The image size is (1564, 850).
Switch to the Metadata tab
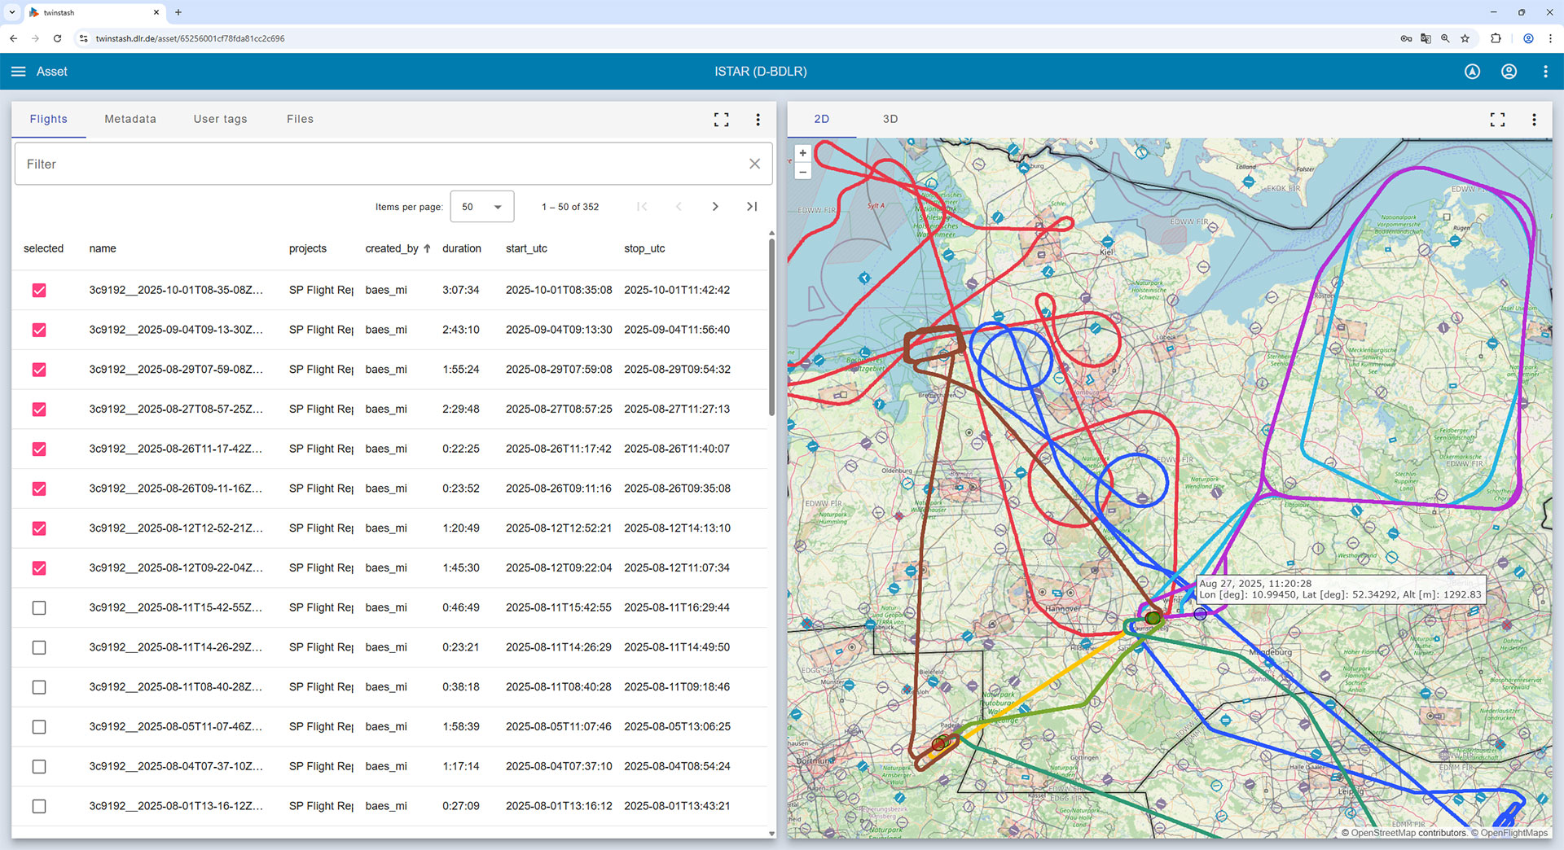(x=130, y=119)
